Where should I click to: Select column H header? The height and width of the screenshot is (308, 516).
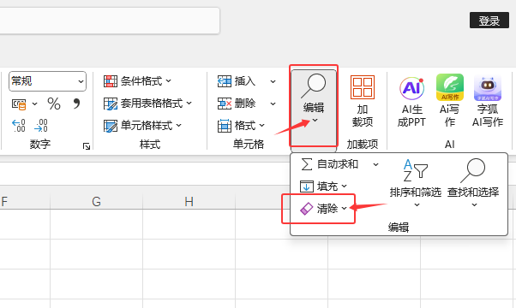pyautogui.click(x=189, y=201)
